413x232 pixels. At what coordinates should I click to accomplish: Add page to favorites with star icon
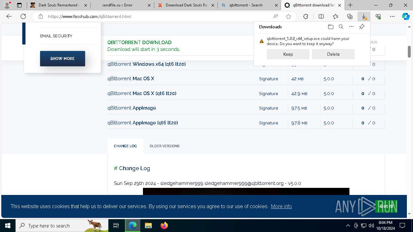coord(288,16)
